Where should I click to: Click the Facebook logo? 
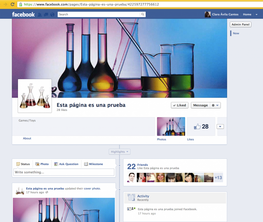pyautogui.click(x=23, y=14)
